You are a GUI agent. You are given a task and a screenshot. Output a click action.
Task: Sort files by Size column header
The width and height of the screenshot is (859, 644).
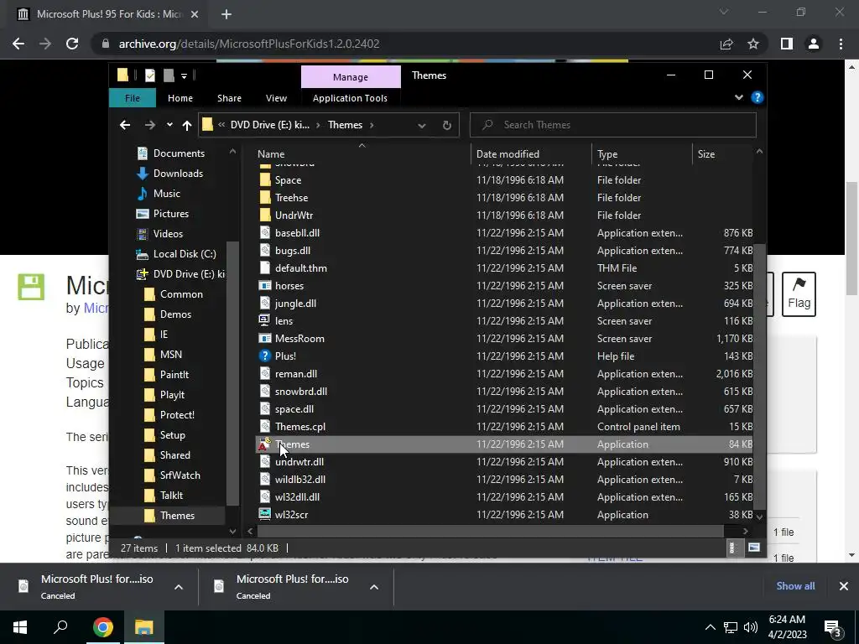tap(706, 154)
